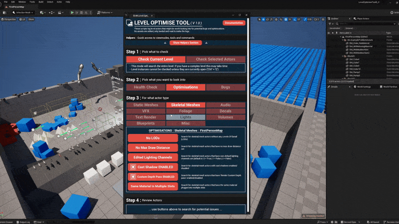The width and height of the screenshot is (399, 224).
Task: Click the up arrow right of Show Helpers
Action: [x=206, y=43]
